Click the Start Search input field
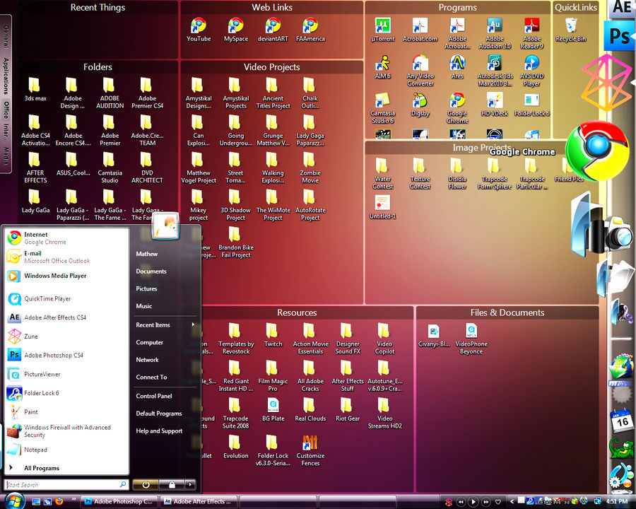The width and height of the screenshot is (636, 509). tap(66, 485)
